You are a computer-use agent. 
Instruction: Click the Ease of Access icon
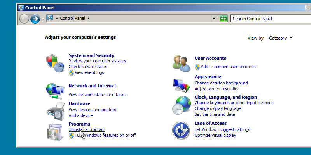181,130
